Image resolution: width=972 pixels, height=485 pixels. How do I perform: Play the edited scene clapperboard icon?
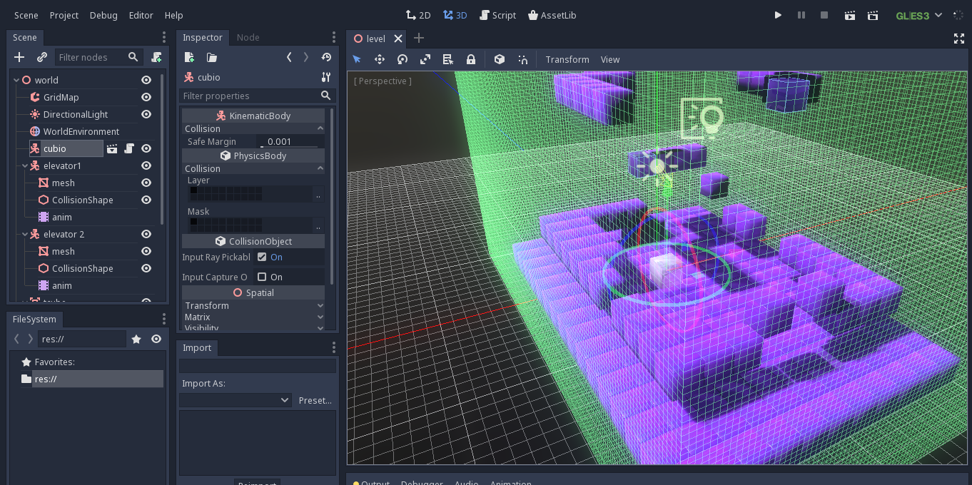849,15
